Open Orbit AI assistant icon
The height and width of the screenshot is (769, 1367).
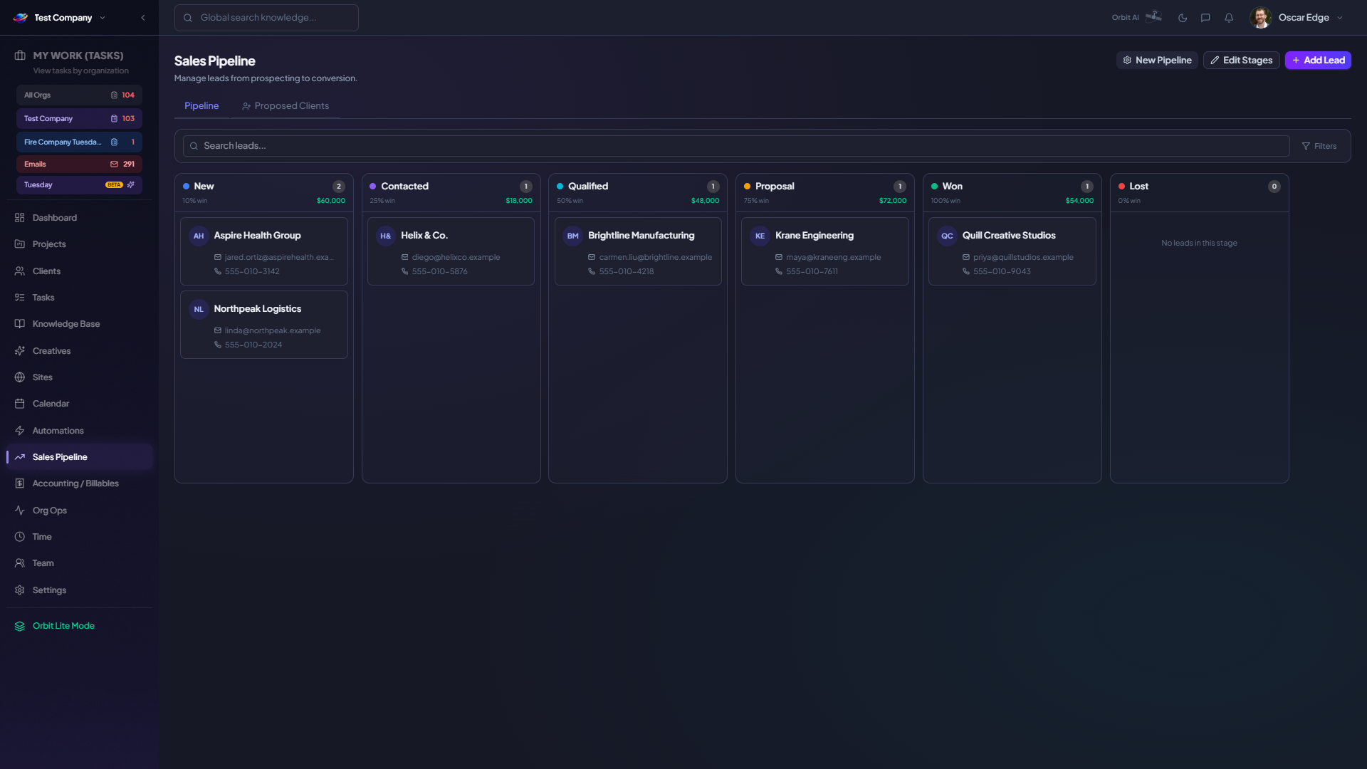[1153, 17]
